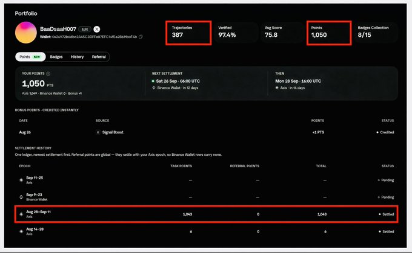Open the info icon next to Your Points
Image resolution: width=412 pixels, height=253 pixels.
pyautogui.click(x=48, y=74)
